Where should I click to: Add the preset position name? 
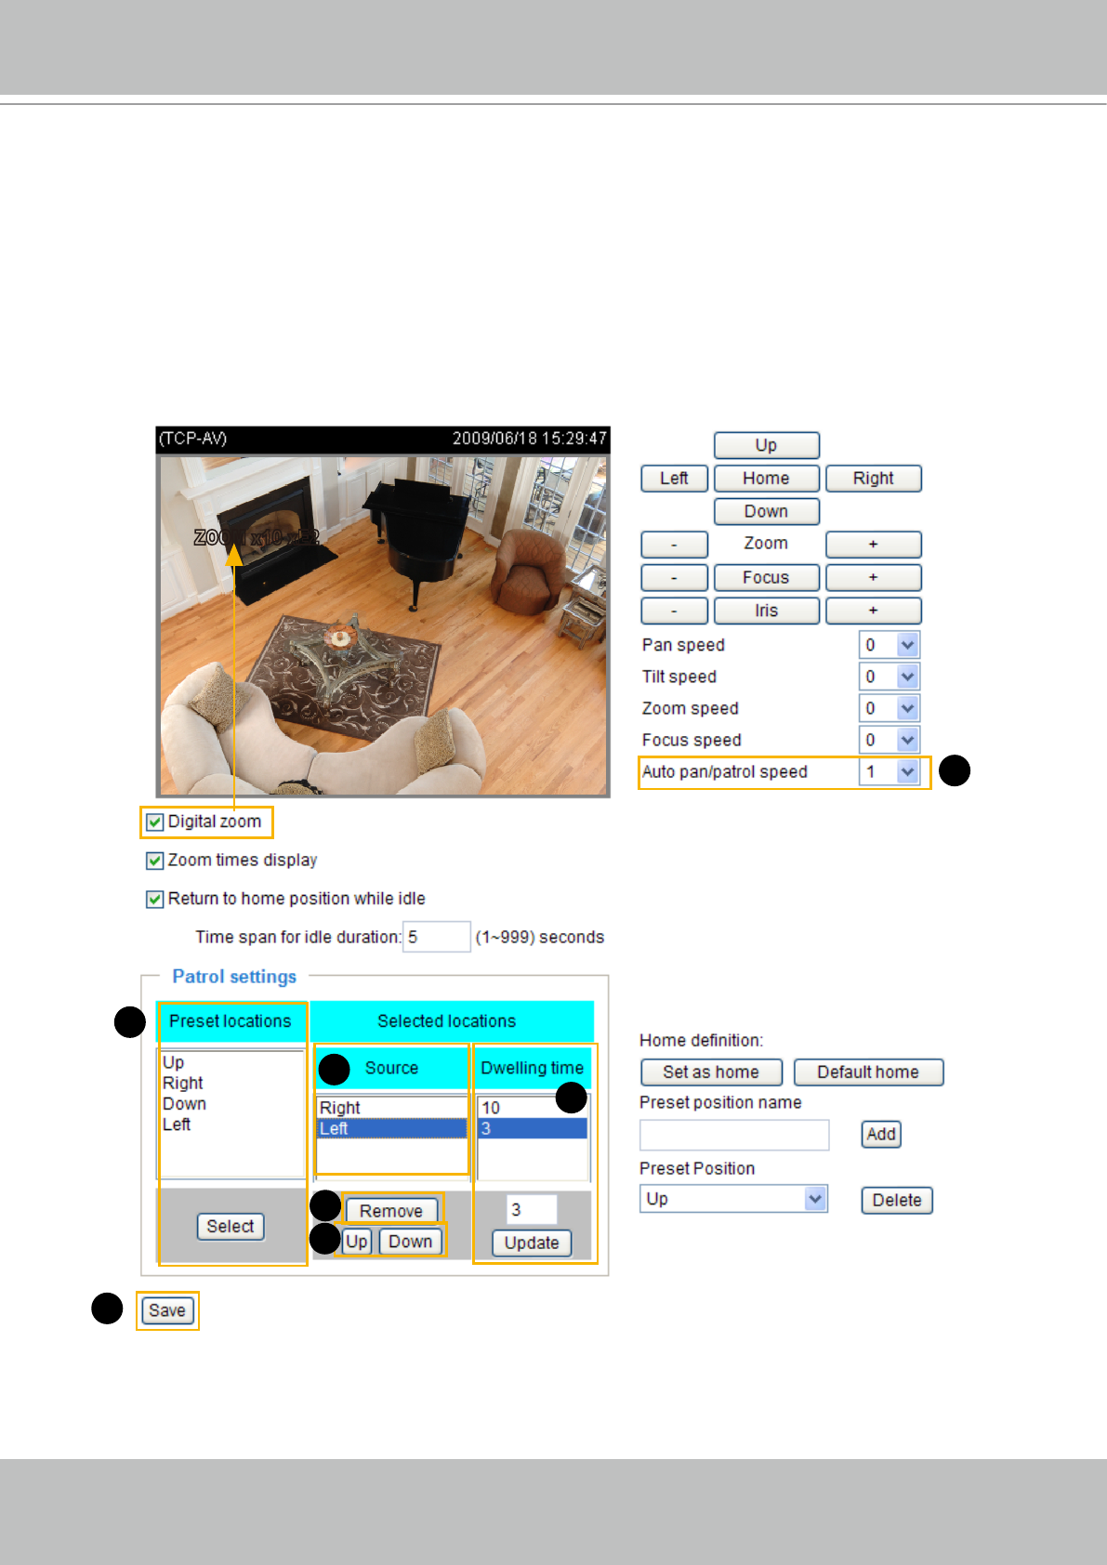tap(881, 1134)
